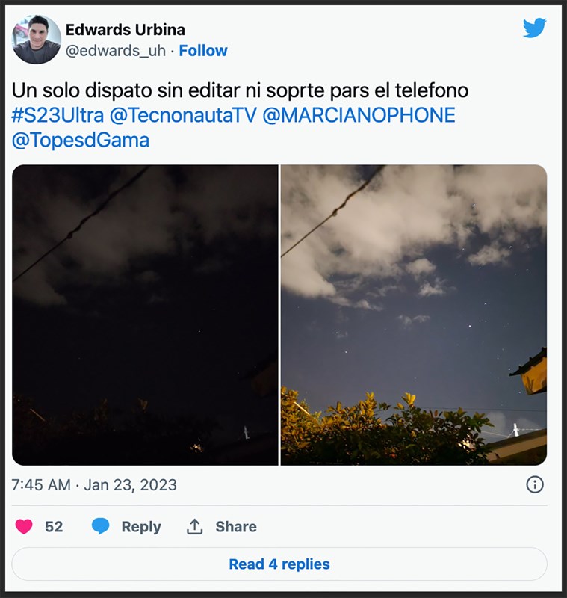Follow the edwards_uh account
This screenshot has height=598, width=567.
click(203, 51)
